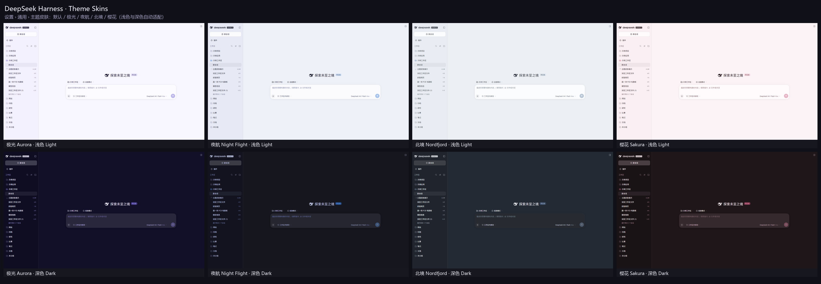Click search icon in Sakura Dark workspace header

(640, 175)
